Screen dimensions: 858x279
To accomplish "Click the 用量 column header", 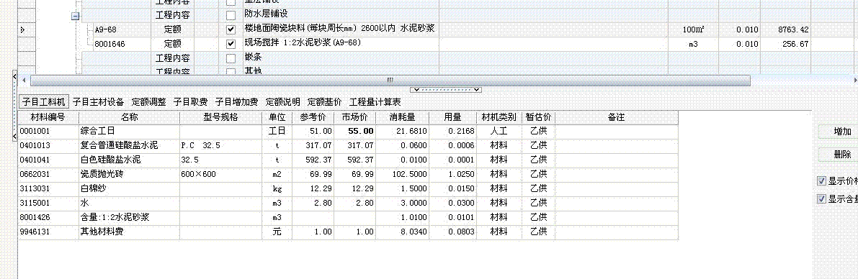I will tap(452, 117).
